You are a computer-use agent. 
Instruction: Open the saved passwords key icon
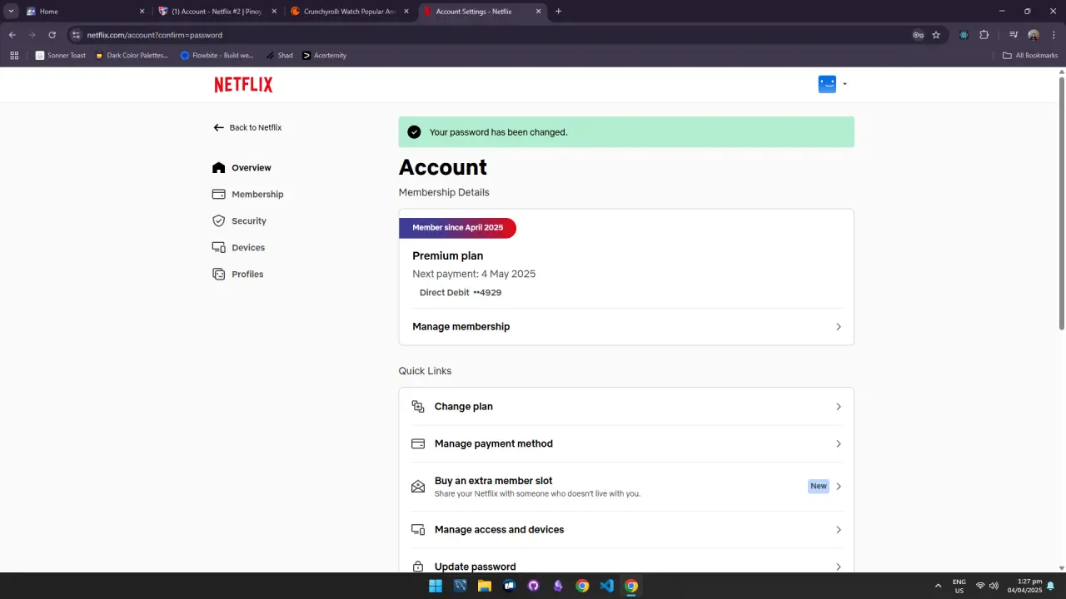[x=918, y=35]
